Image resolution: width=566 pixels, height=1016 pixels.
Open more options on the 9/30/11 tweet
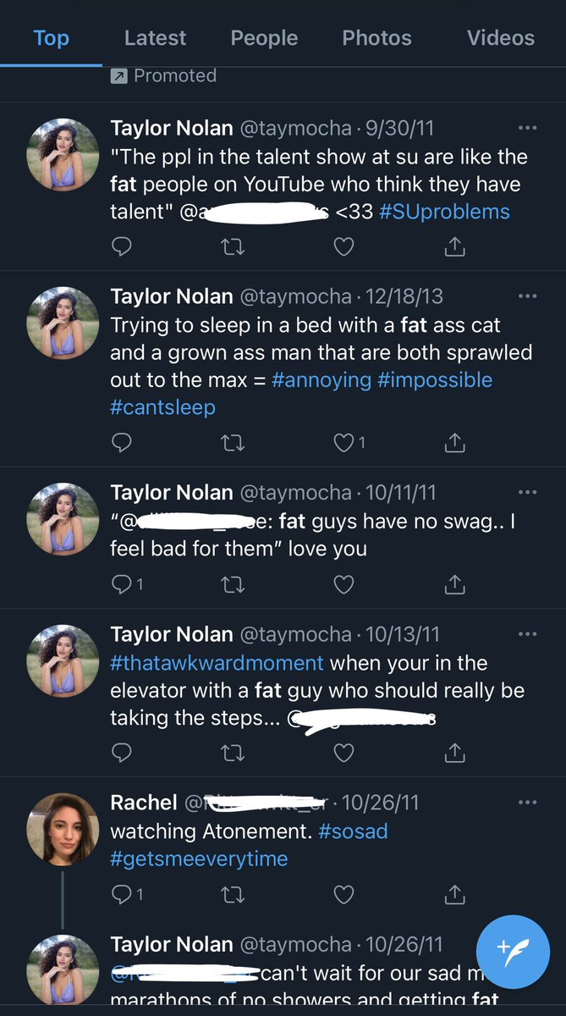(x=527, y=129)
